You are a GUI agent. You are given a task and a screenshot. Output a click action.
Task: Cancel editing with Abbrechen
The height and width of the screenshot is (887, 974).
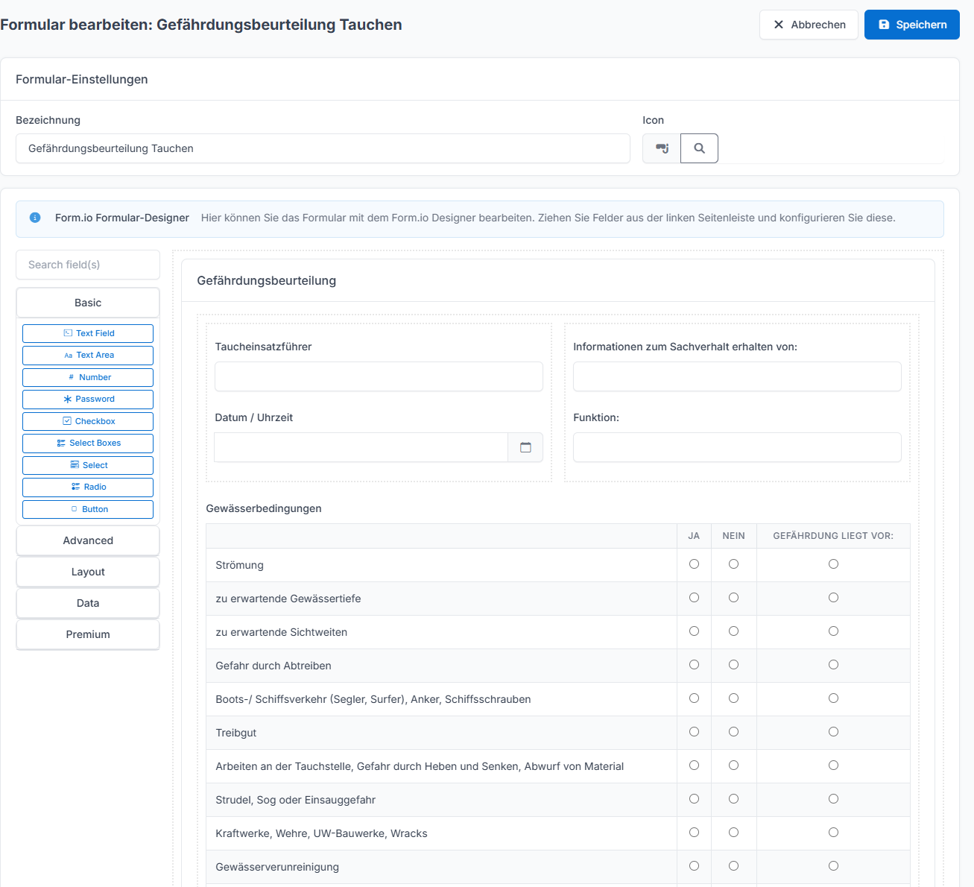click(x=809, y=25)
